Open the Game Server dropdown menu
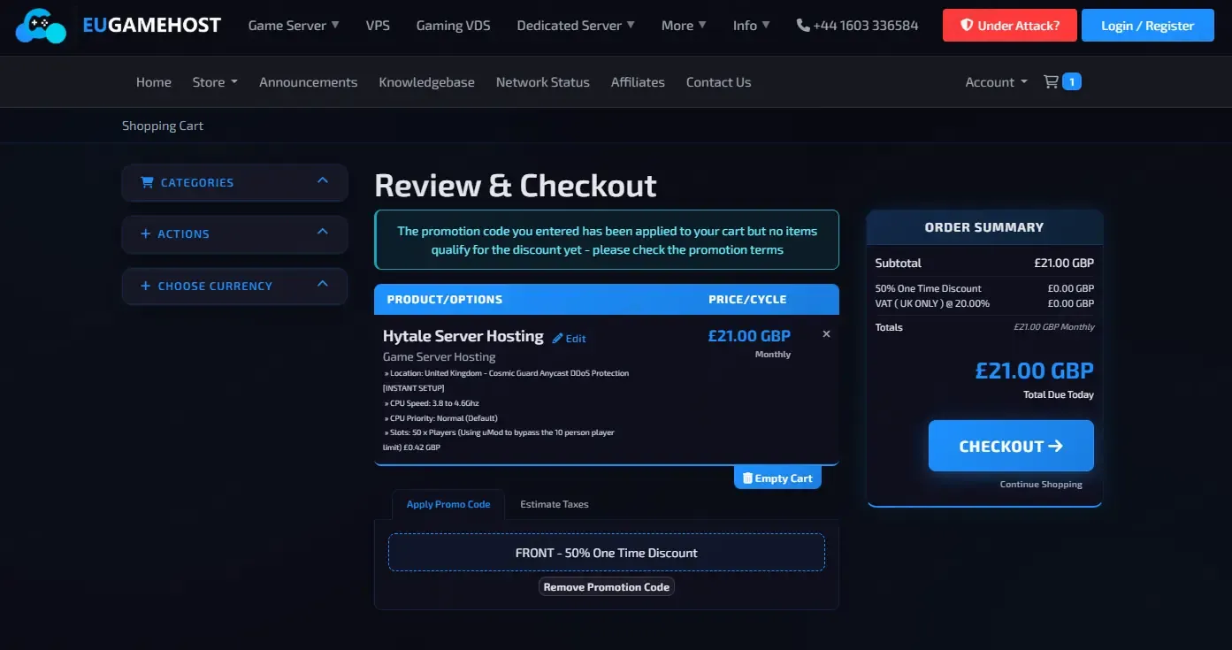This screenshot has height=650, width=1232. coord(294,26)
